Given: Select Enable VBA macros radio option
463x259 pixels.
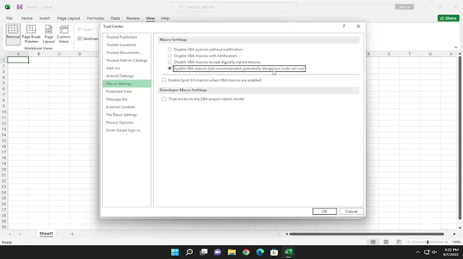Looking at the screenshot, I should pyautogui.click(x=170, y=69).
